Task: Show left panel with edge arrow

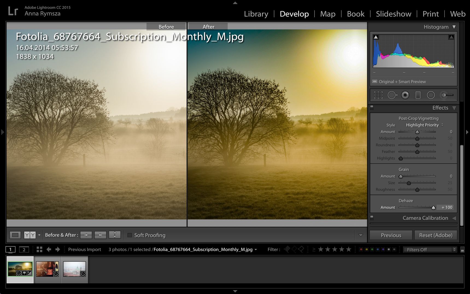Action: [x=2, y=132]
